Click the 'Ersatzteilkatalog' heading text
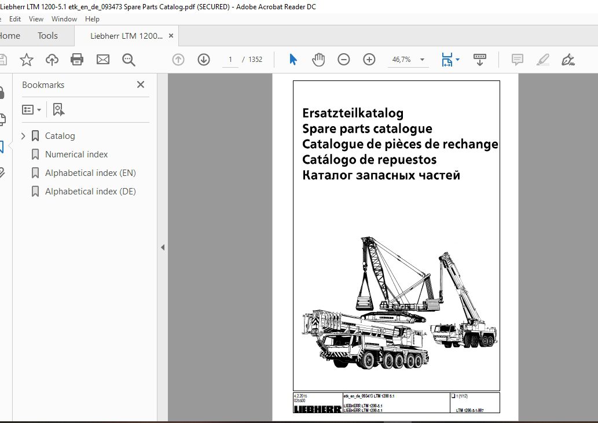Screen dimensions: 598x423 [x=353, y=113]
